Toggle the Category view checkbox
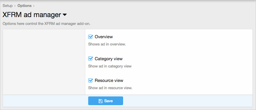The height and width of the screenshot is (110, 256). pos(90,58)
